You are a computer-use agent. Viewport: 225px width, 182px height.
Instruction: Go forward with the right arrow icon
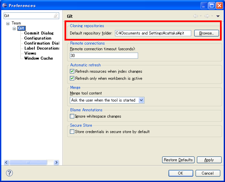[207, 16]
